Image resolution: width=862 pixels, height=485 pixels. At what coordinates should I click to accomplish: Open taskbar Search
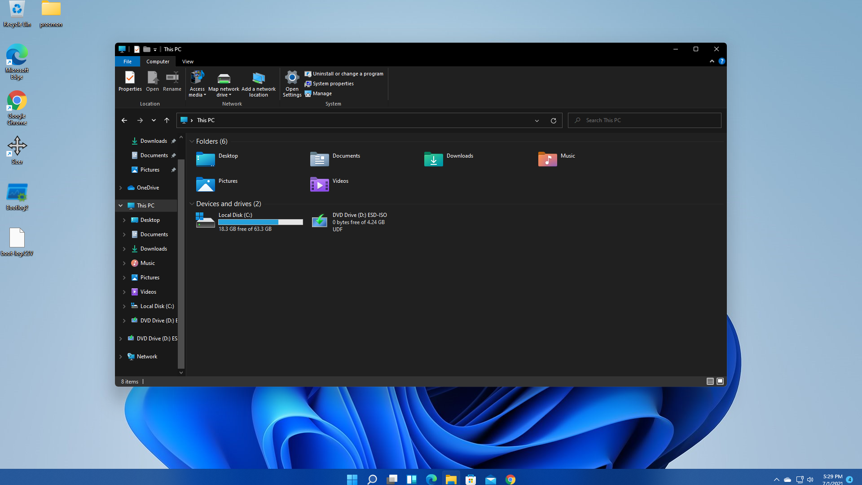point(372,479)
